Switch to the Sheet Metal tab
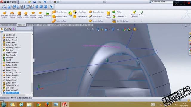 point(32,25)
